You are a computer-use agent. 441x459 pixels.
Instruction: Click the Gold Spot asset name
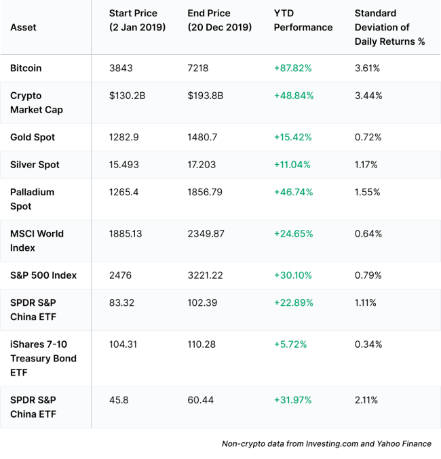(x=33, y=137)
